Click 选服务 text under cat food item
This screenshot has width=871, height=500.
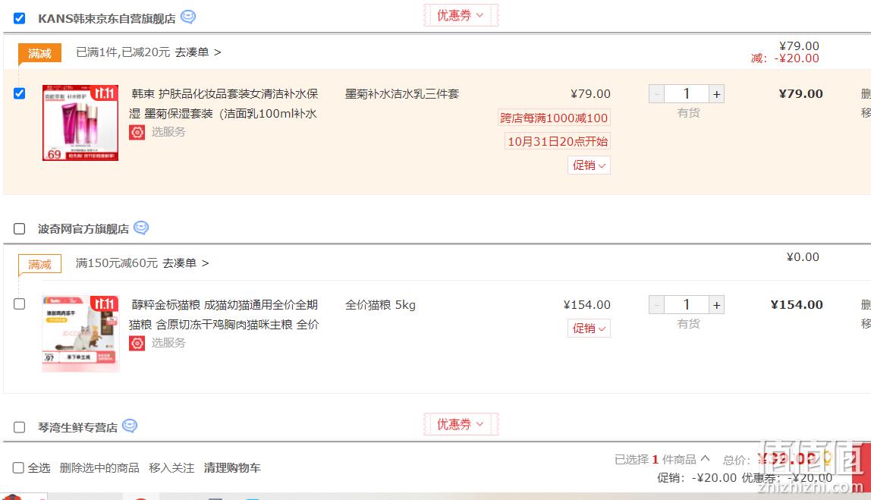point(168,343)
